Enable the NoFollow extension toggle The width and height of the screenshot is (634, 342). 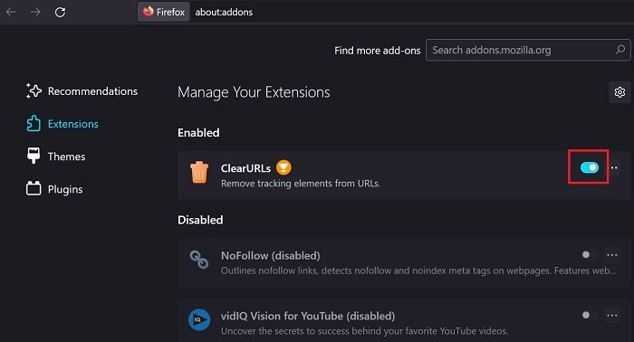click(x=589, y=255)
